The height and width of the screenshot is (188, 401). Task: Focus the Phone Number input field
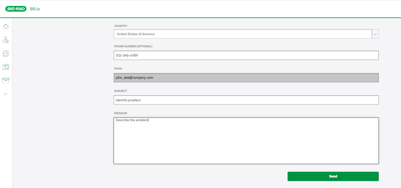pos(246,55)
